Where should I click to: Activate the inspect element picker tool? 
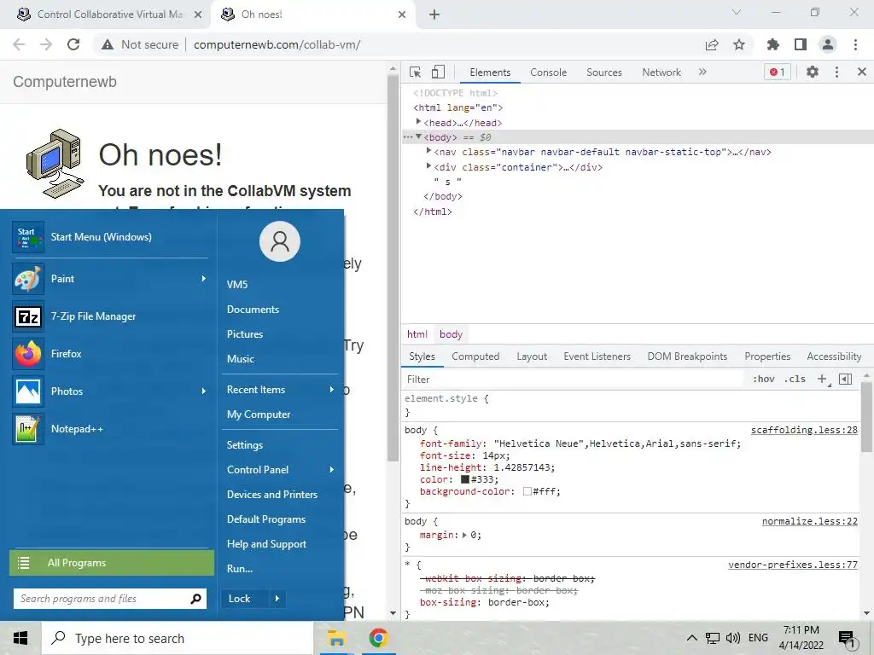(x=415, y=72)
